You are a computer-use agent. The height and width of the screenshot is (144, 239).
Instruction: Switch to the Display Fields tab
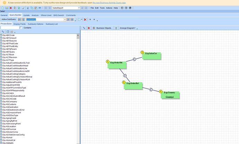20,24
